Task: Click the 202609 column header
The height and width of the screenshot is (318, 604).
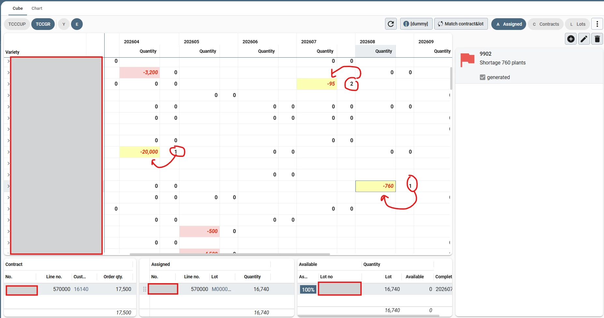Action: click(x=426, y=42)
